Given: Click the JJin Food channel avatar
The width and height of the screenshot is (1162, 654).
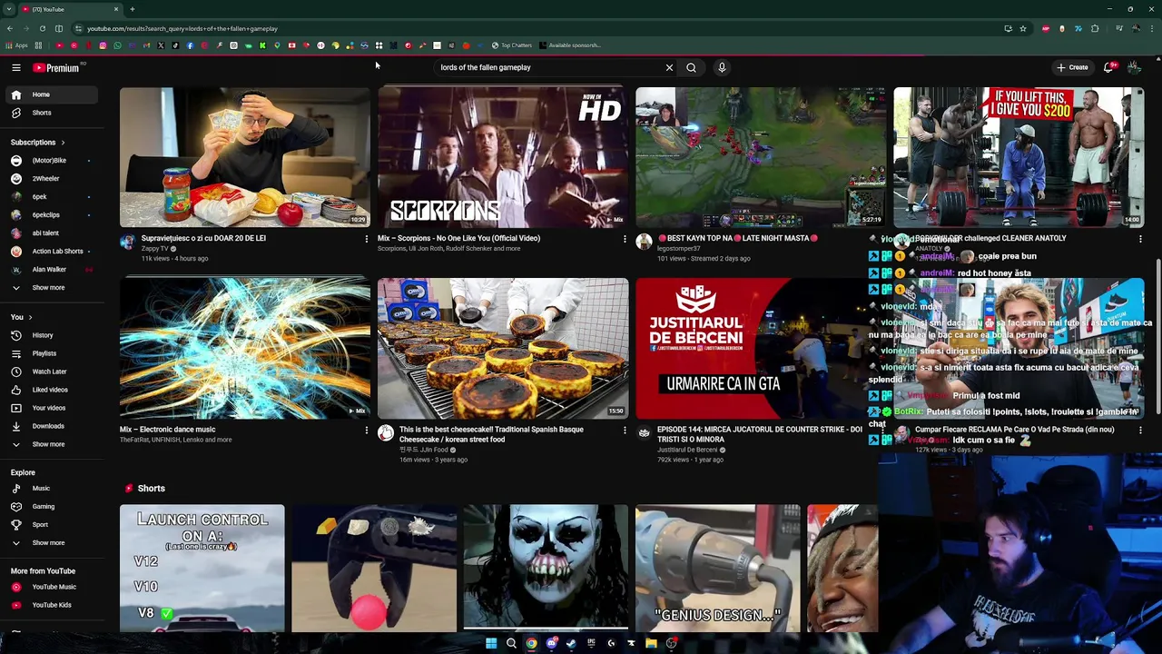Looking at the screenshot, I should [386, 433].
